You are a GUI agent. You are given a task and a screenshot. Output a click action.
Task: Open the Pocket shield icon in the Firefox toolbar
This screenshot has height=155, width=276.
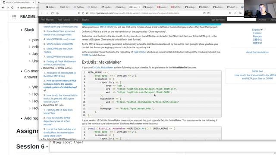pyautogui.click(x=230, y=13)
